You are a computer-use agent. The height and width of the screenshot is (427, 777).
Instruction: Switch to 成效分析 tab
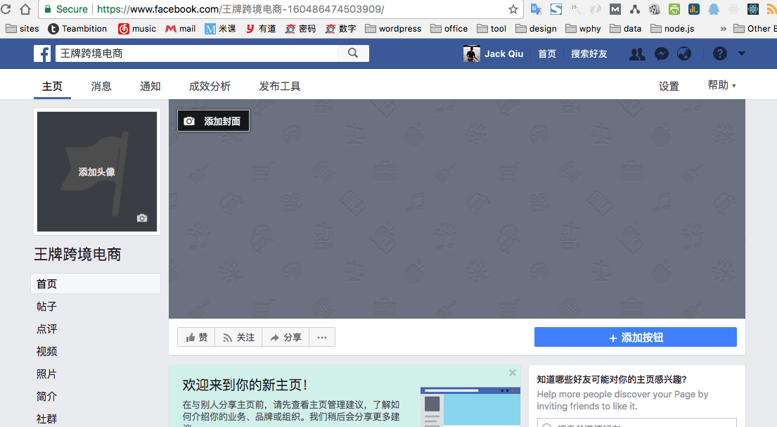pyautogui.click(x=210, y=87)
